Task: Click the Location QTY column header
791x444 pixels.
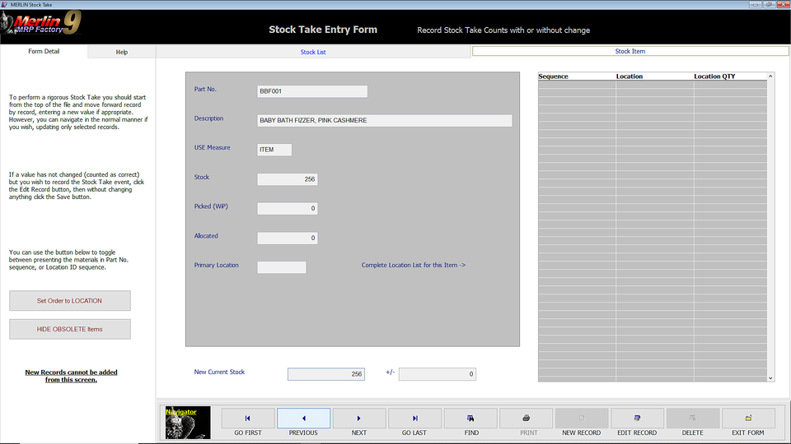Action: coord(714,76)
